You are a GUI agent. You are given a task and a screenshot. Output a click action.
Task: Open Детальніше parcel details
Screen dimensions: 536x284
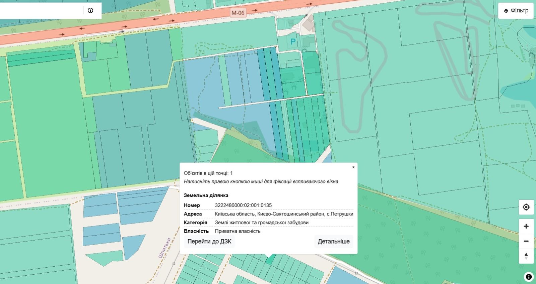tap(334, 241)
